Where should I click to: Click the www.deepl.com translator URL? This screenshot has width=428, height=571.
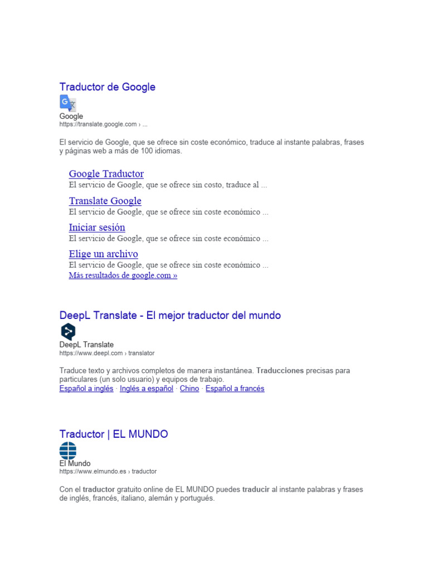107,353
